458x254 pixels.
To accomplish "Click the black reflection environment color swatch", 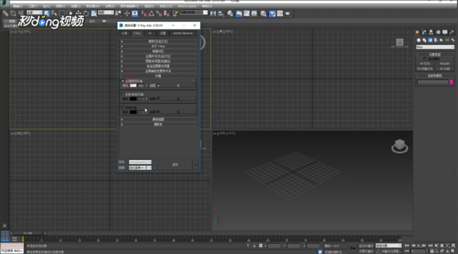I will (x=133, y=99).
